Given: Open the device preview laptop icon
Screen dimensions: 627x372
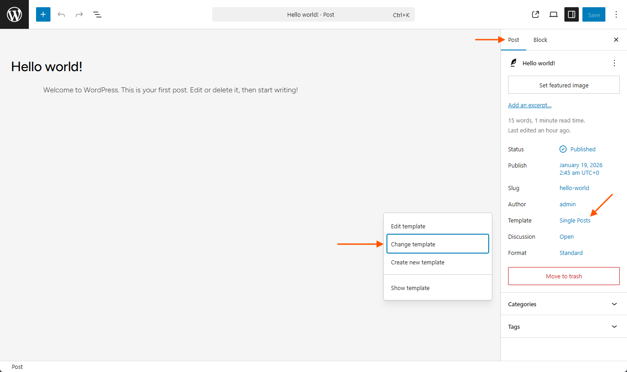Looking at the screenshot, I should pos(554,14).
